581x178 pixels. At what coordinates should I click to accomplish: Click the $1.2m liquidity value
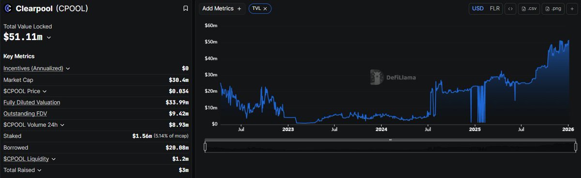tap(180, 159)
